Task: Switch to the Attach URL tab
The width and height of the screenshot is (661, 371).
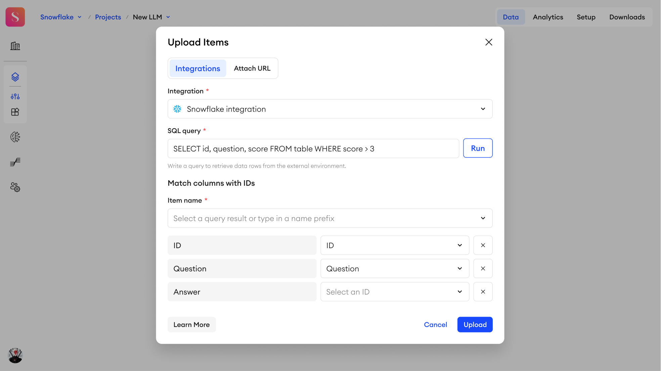Action: pos(252,68)
